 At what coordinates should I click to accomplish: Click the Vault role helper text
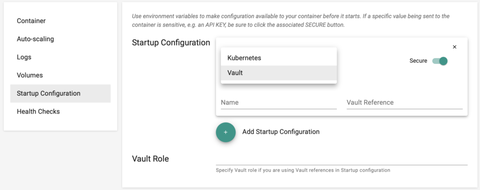pos(303,170)
